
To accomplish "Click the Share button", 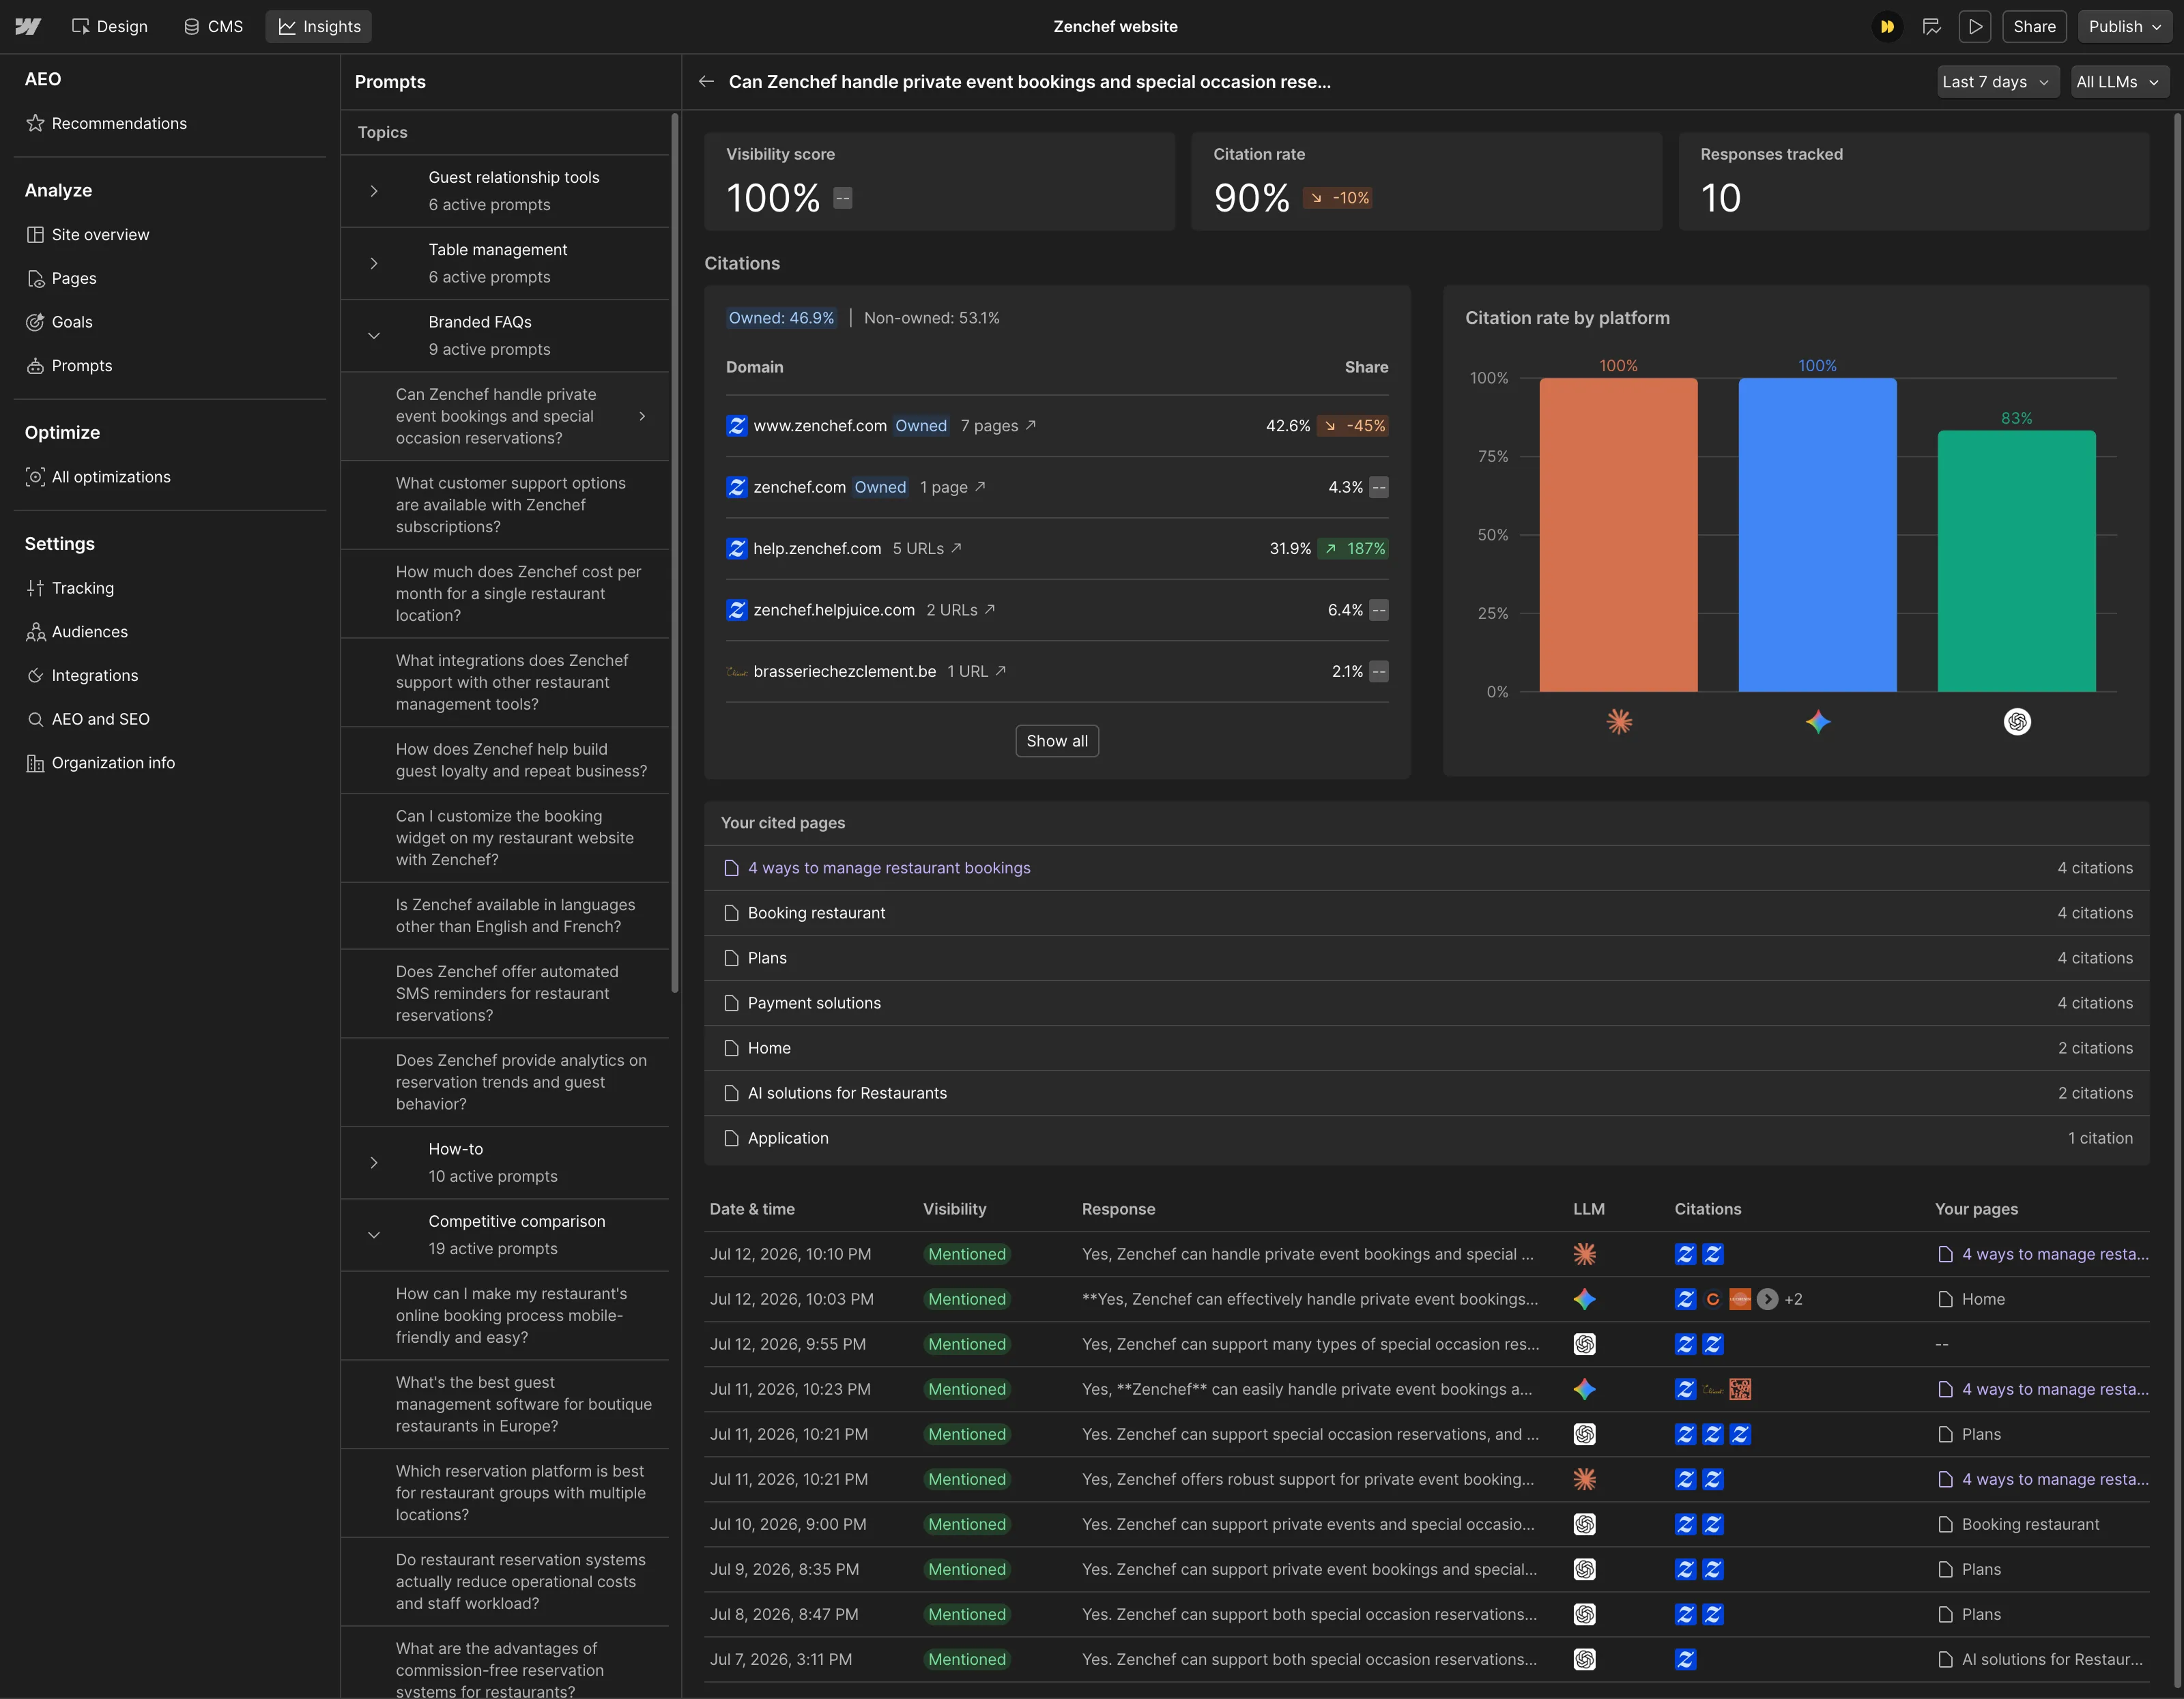I will tap(2034, 27).
